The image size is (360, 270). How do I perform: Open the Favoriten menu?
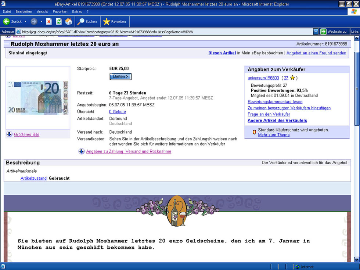click(60, 11)
